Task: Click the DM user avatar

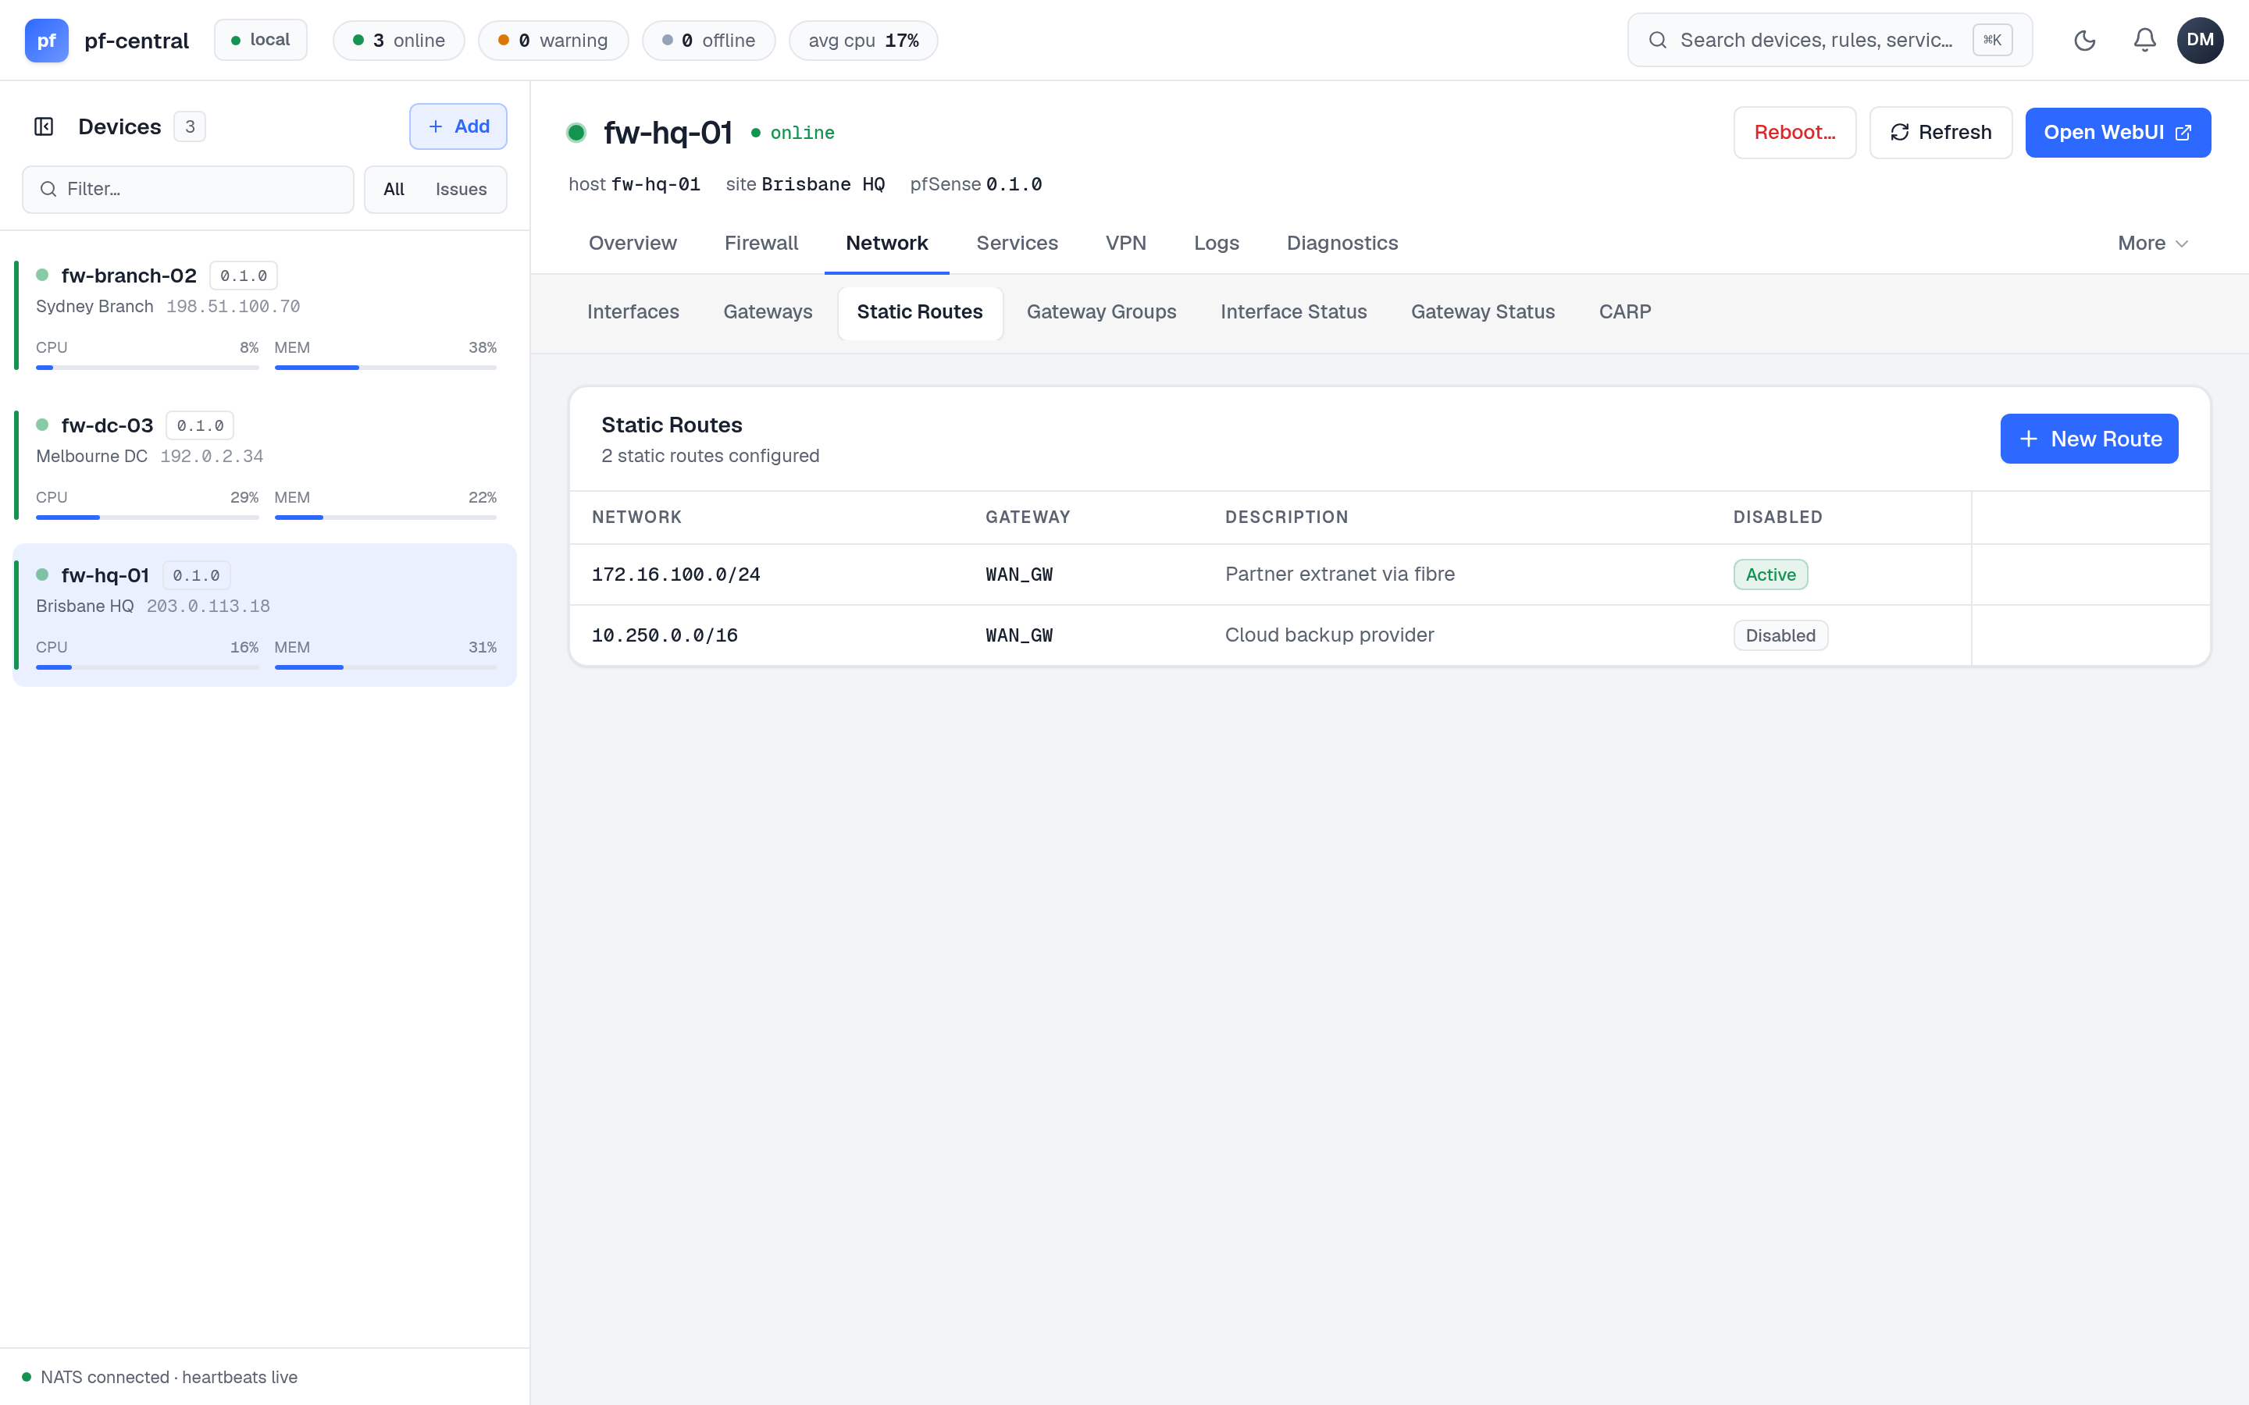Action: point(2200,40)
